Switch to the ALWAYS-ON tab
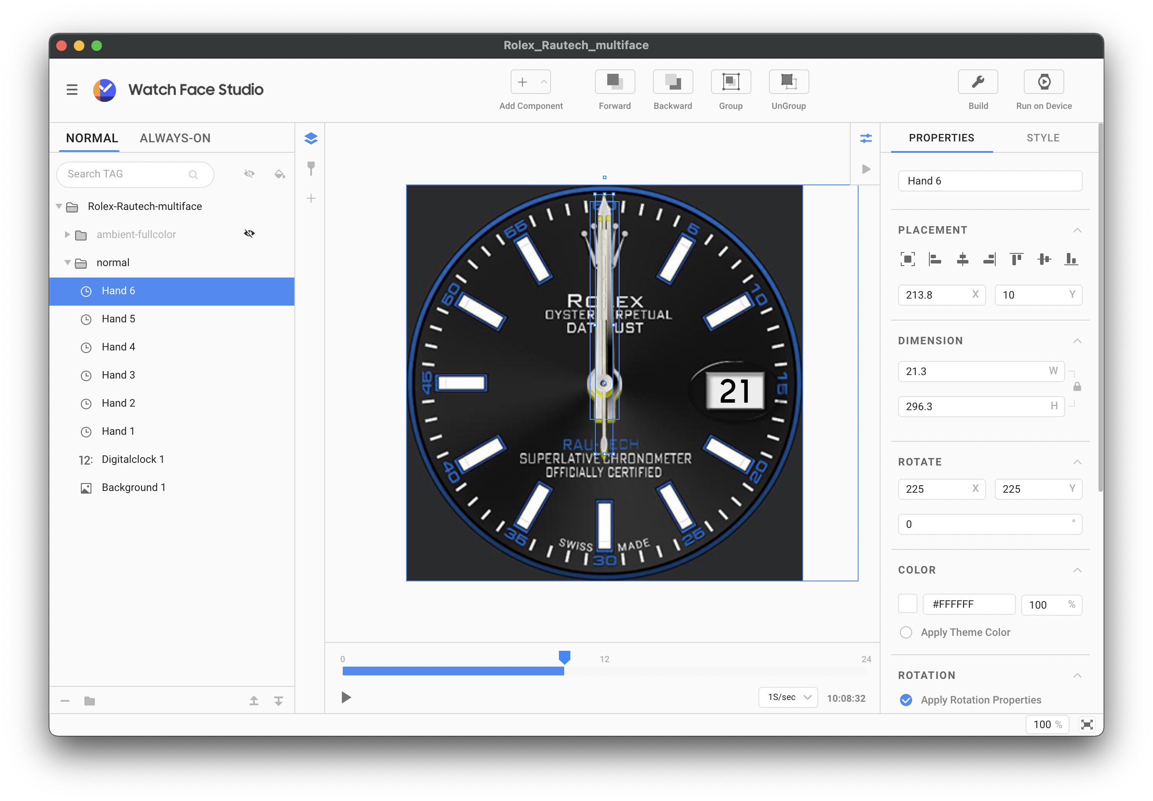 click(175, 138)
